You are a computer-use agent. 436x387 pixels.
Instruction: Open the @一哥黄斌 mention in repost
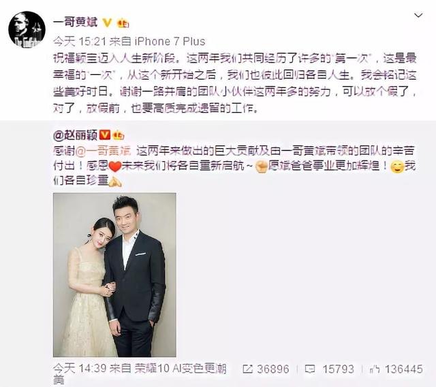[103, 151]
